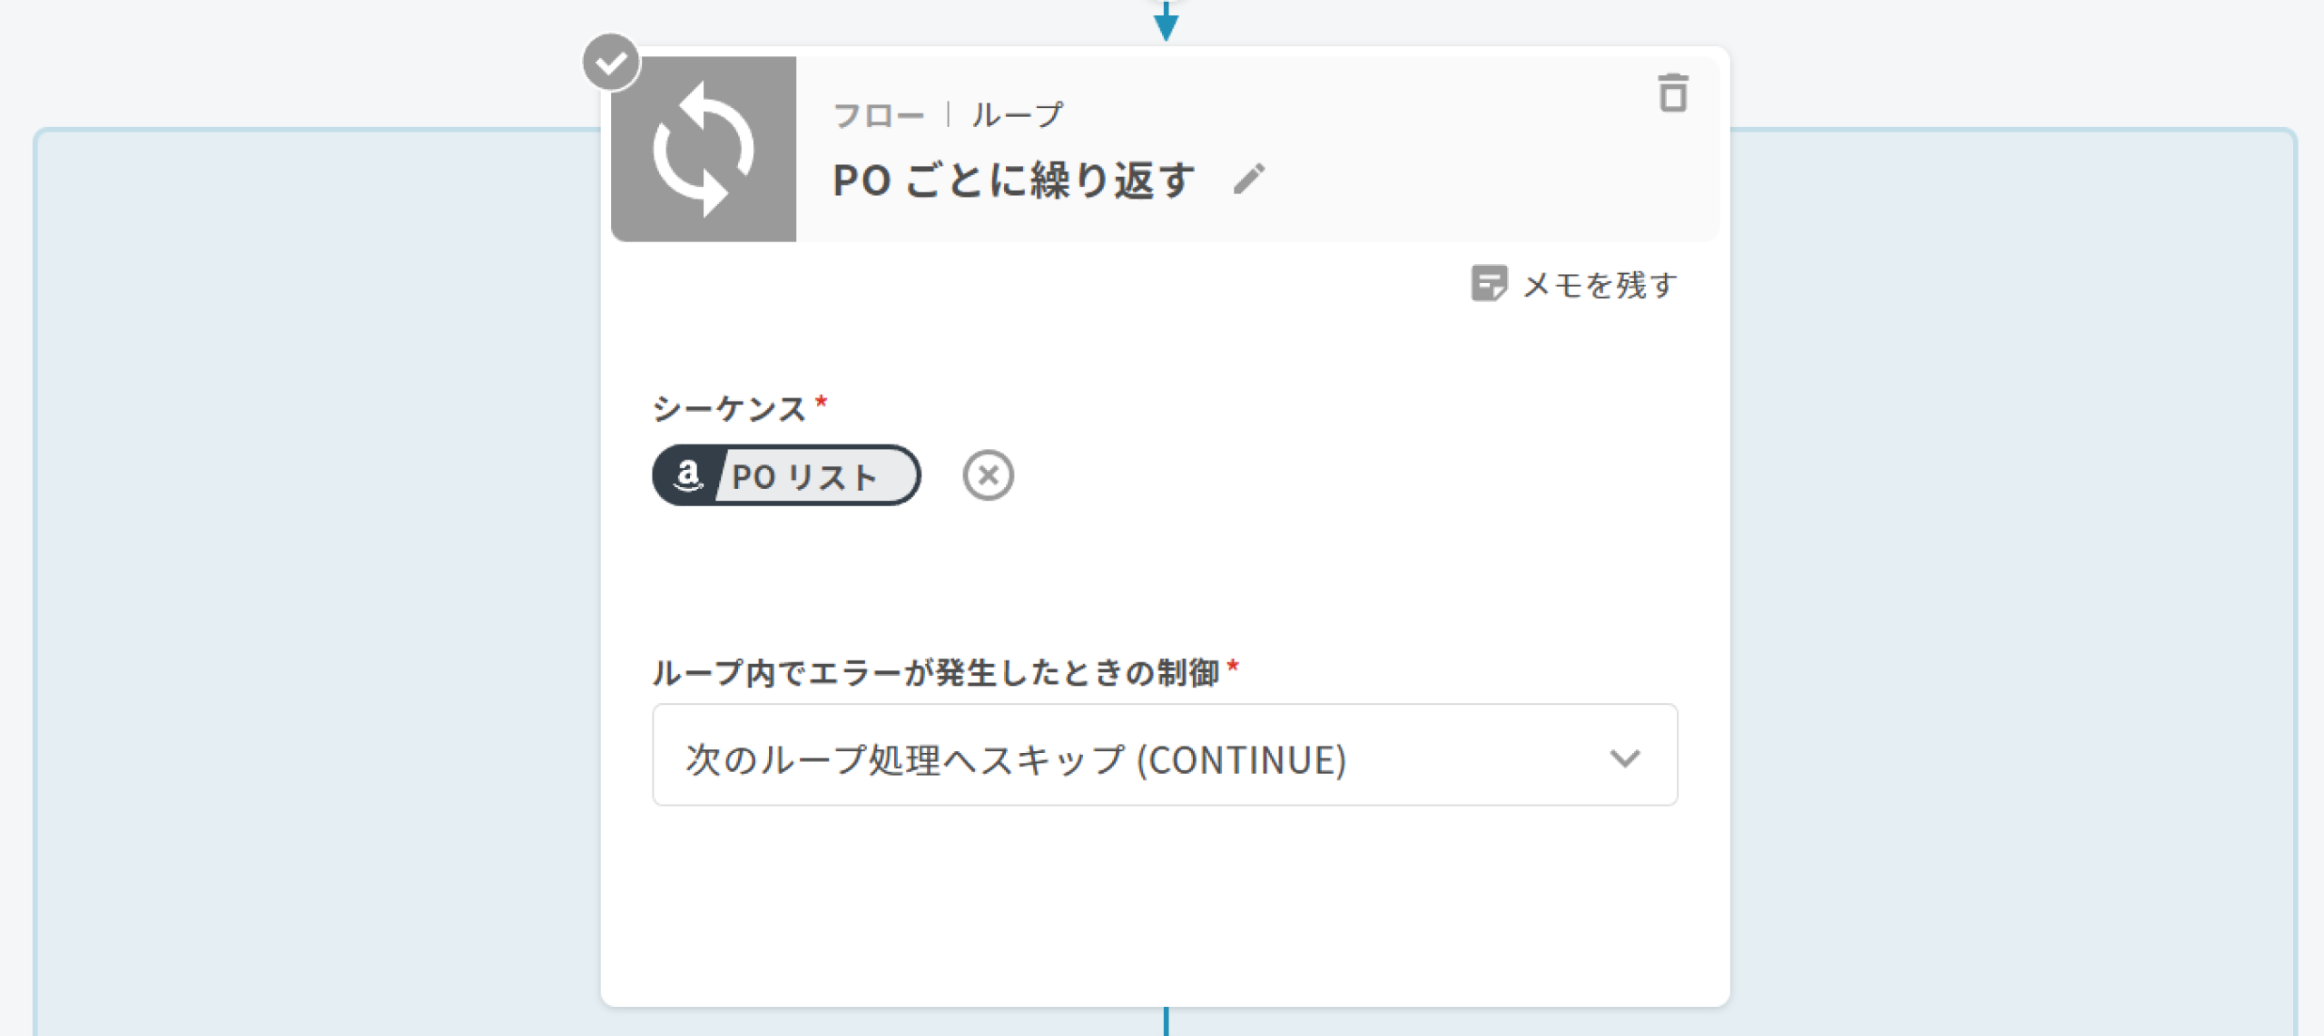Image resolution: width=2324 pixels, height=1036 pixels.
Task: Click the シーケンス field label
Action: pos(729,408)
